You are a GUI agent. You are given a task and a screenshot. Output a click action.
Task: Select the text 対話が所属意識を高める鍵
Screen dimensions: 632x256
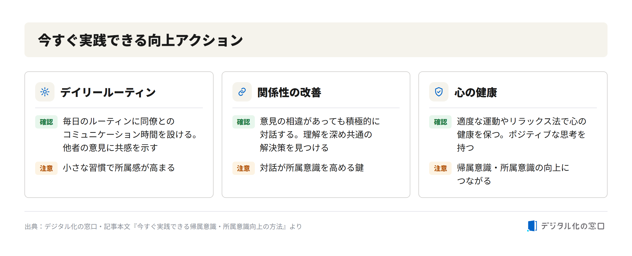[312, 168]
